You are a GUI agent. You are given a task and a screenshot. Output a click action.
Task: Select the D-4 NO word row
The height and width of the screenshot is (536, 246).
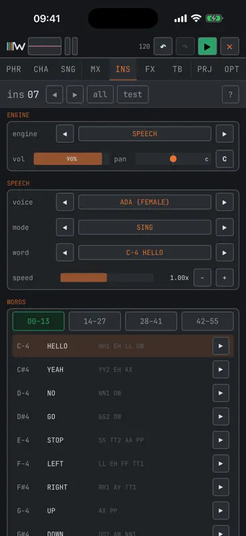pyautogui.click(x=123, y=393)
